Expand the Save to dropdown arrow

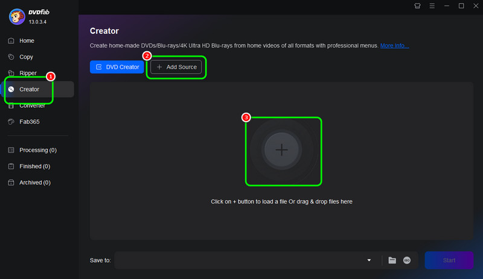(369, 260)
